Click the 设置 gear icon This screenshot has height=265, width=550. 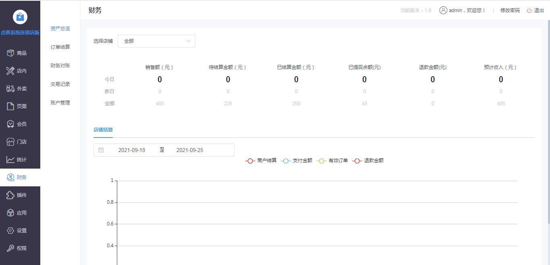coord(10,230)
